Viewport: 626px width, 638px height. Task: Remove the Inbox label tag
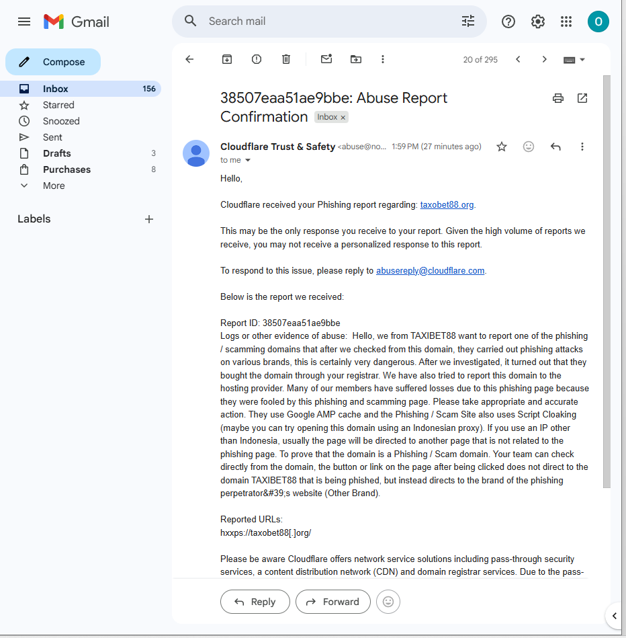point(343,118)
